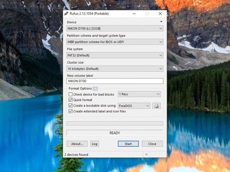Open the 1 Pass bad blocks dropdown
This screenshot has width=230, height=172.
click(139, 94)
